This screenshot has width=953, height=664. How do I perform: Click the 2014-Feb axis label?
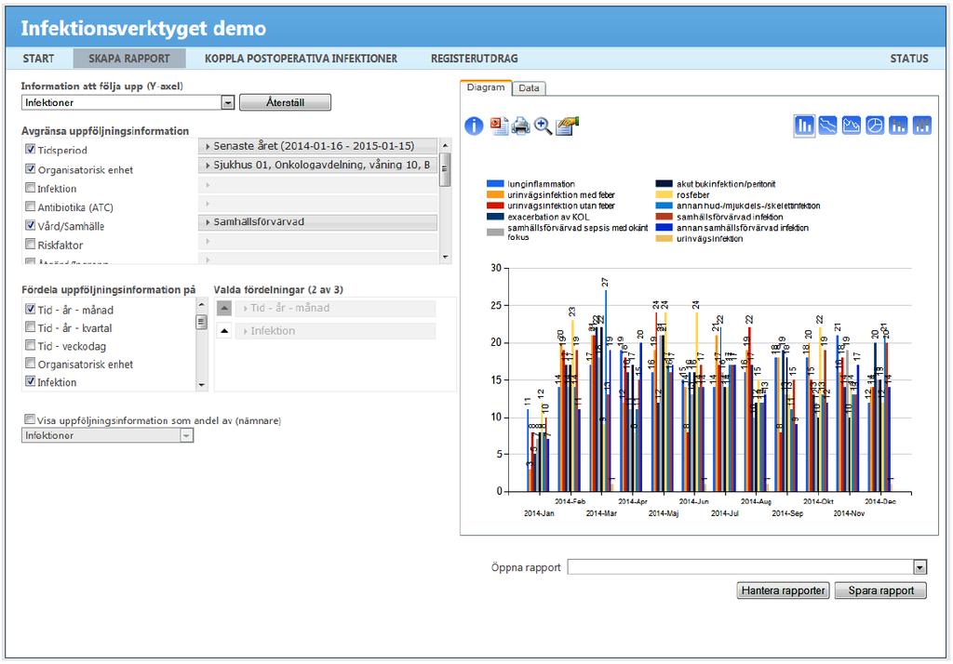[570, 501]
